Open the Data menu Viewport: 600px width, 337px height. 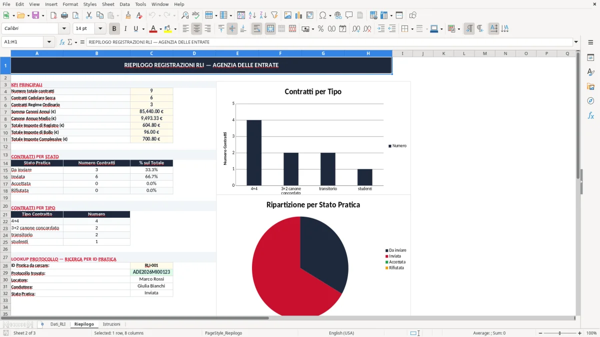click(124, 4)
